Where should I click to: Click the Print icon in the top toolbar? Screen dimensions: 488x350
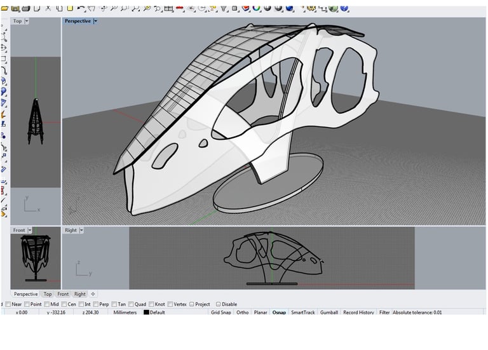(26, 8)
